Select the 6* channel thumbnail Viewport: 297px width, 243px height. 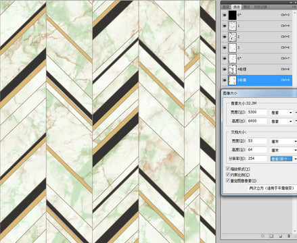pyautogui.click(x=232, y=58)
